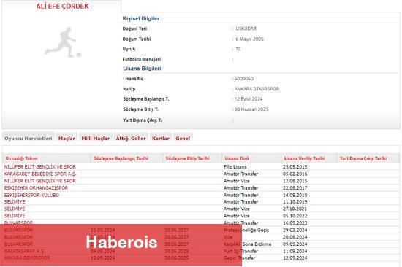402x267 pixels.
Task: Select the Attığı Goller tab
Action: (x=131, y=138)
